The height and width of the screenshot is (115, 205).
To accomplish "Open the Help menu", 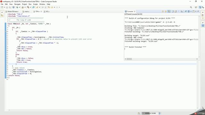I will pyautogui.click(x=48, y=4).
